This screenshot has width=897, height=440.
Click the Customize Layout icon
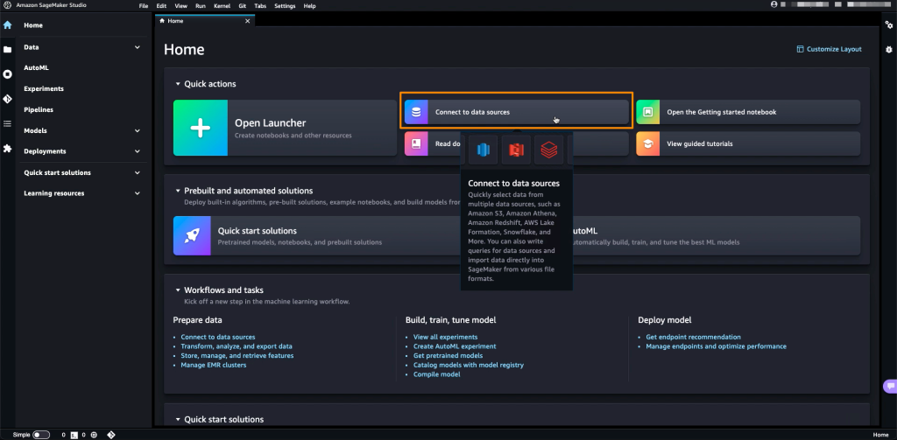coord(801,49)
